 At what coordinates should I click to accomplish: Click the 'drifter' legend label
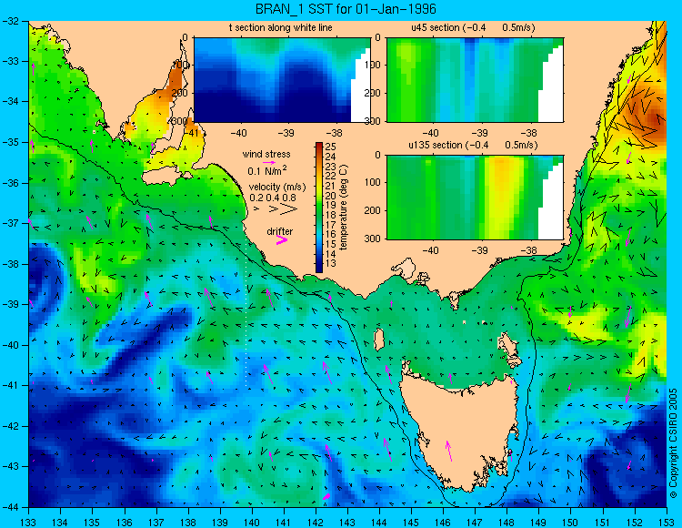[280, 231]
